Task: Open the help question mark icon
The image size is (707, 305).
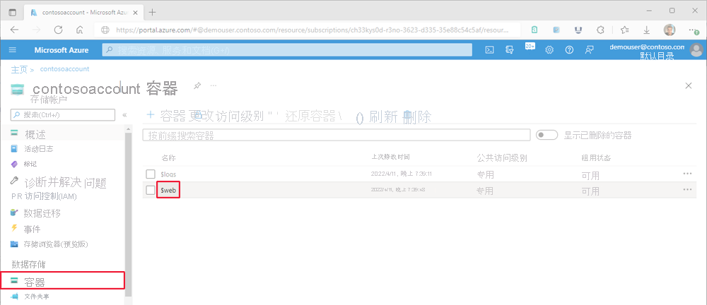Action: 569,50
